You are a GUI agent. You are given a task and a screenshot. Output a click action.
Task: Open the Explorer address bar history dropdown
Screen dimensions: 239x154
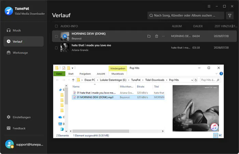click(192, 80)
